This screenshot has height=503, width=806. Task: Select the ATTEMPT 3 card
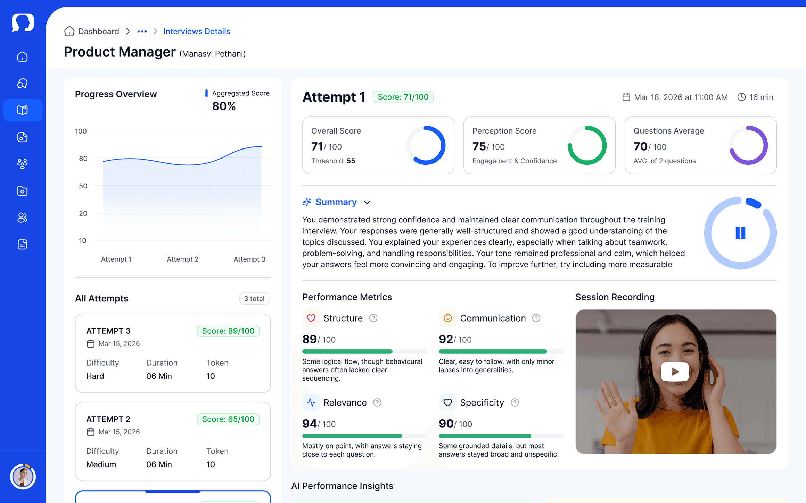point(173,353)
